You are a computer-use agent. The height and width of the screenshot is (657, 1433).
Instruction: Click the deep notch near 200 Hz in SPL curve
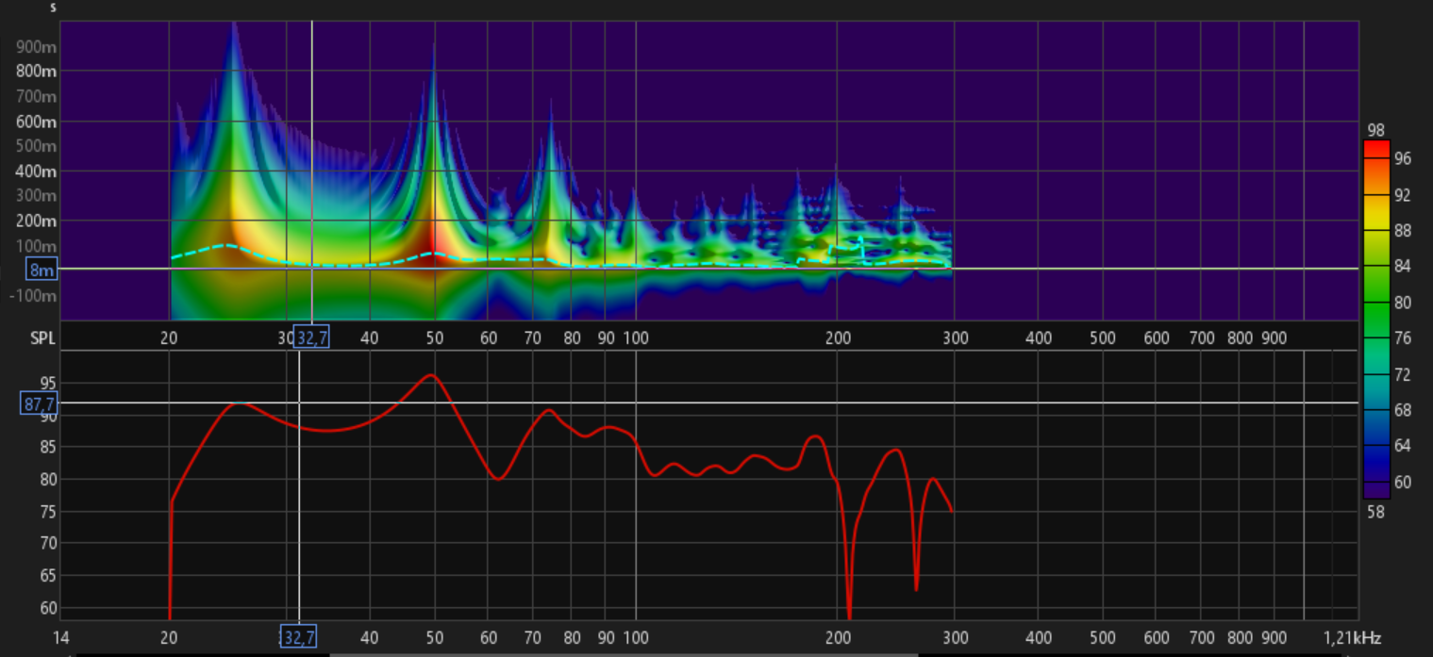coord(850,613)
